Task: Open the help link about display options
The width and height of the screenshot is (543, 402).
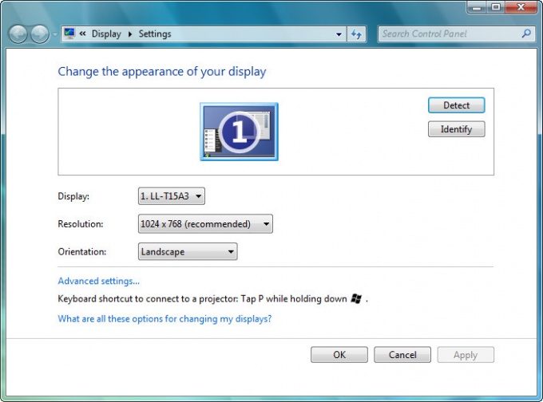Action: [x=164, y=318]
